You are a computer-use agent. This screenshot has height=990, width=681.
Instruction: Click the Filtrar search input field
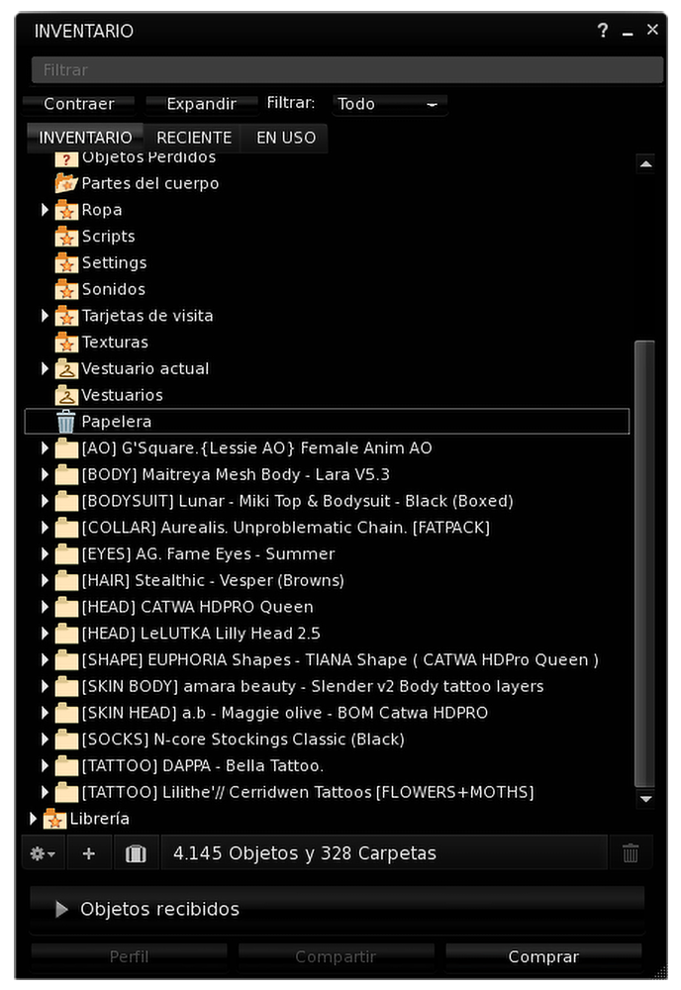click(346, 70)
